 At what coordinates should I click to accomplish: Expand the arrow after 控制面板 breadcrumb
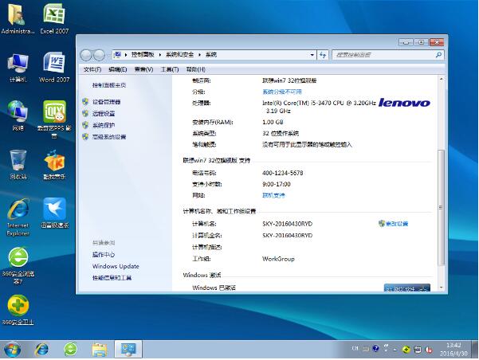159,55
